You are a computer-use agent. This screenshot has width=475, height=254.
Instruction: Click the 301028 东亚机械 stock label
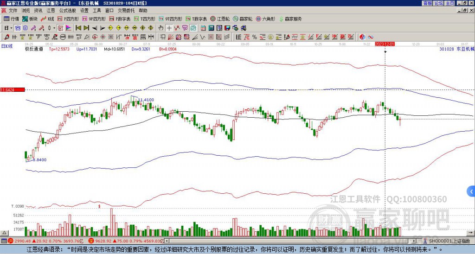[456, 49]
